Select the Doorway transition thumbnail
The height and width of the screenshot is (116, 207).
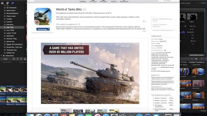[x=198, y=95]
